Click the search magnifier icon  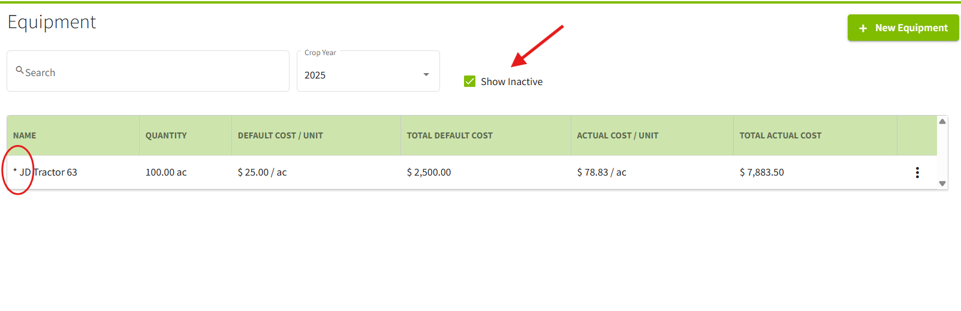pyautogui.click(x=20, y=70)
